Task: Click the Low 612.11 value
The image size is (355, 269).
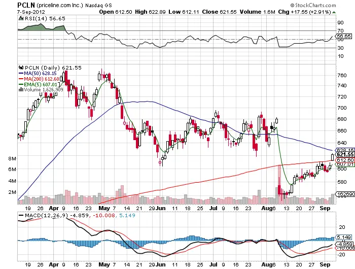Action: pyautogui.click(x=184, y=12)
